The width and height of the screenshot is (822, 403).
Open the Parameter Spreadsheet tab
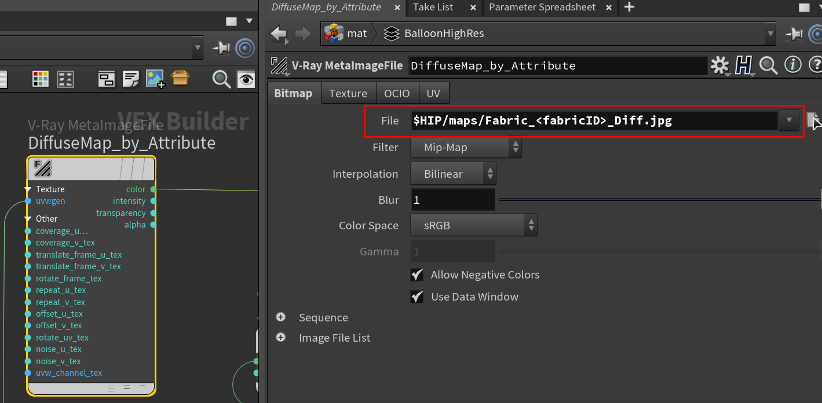click(542, 8)
